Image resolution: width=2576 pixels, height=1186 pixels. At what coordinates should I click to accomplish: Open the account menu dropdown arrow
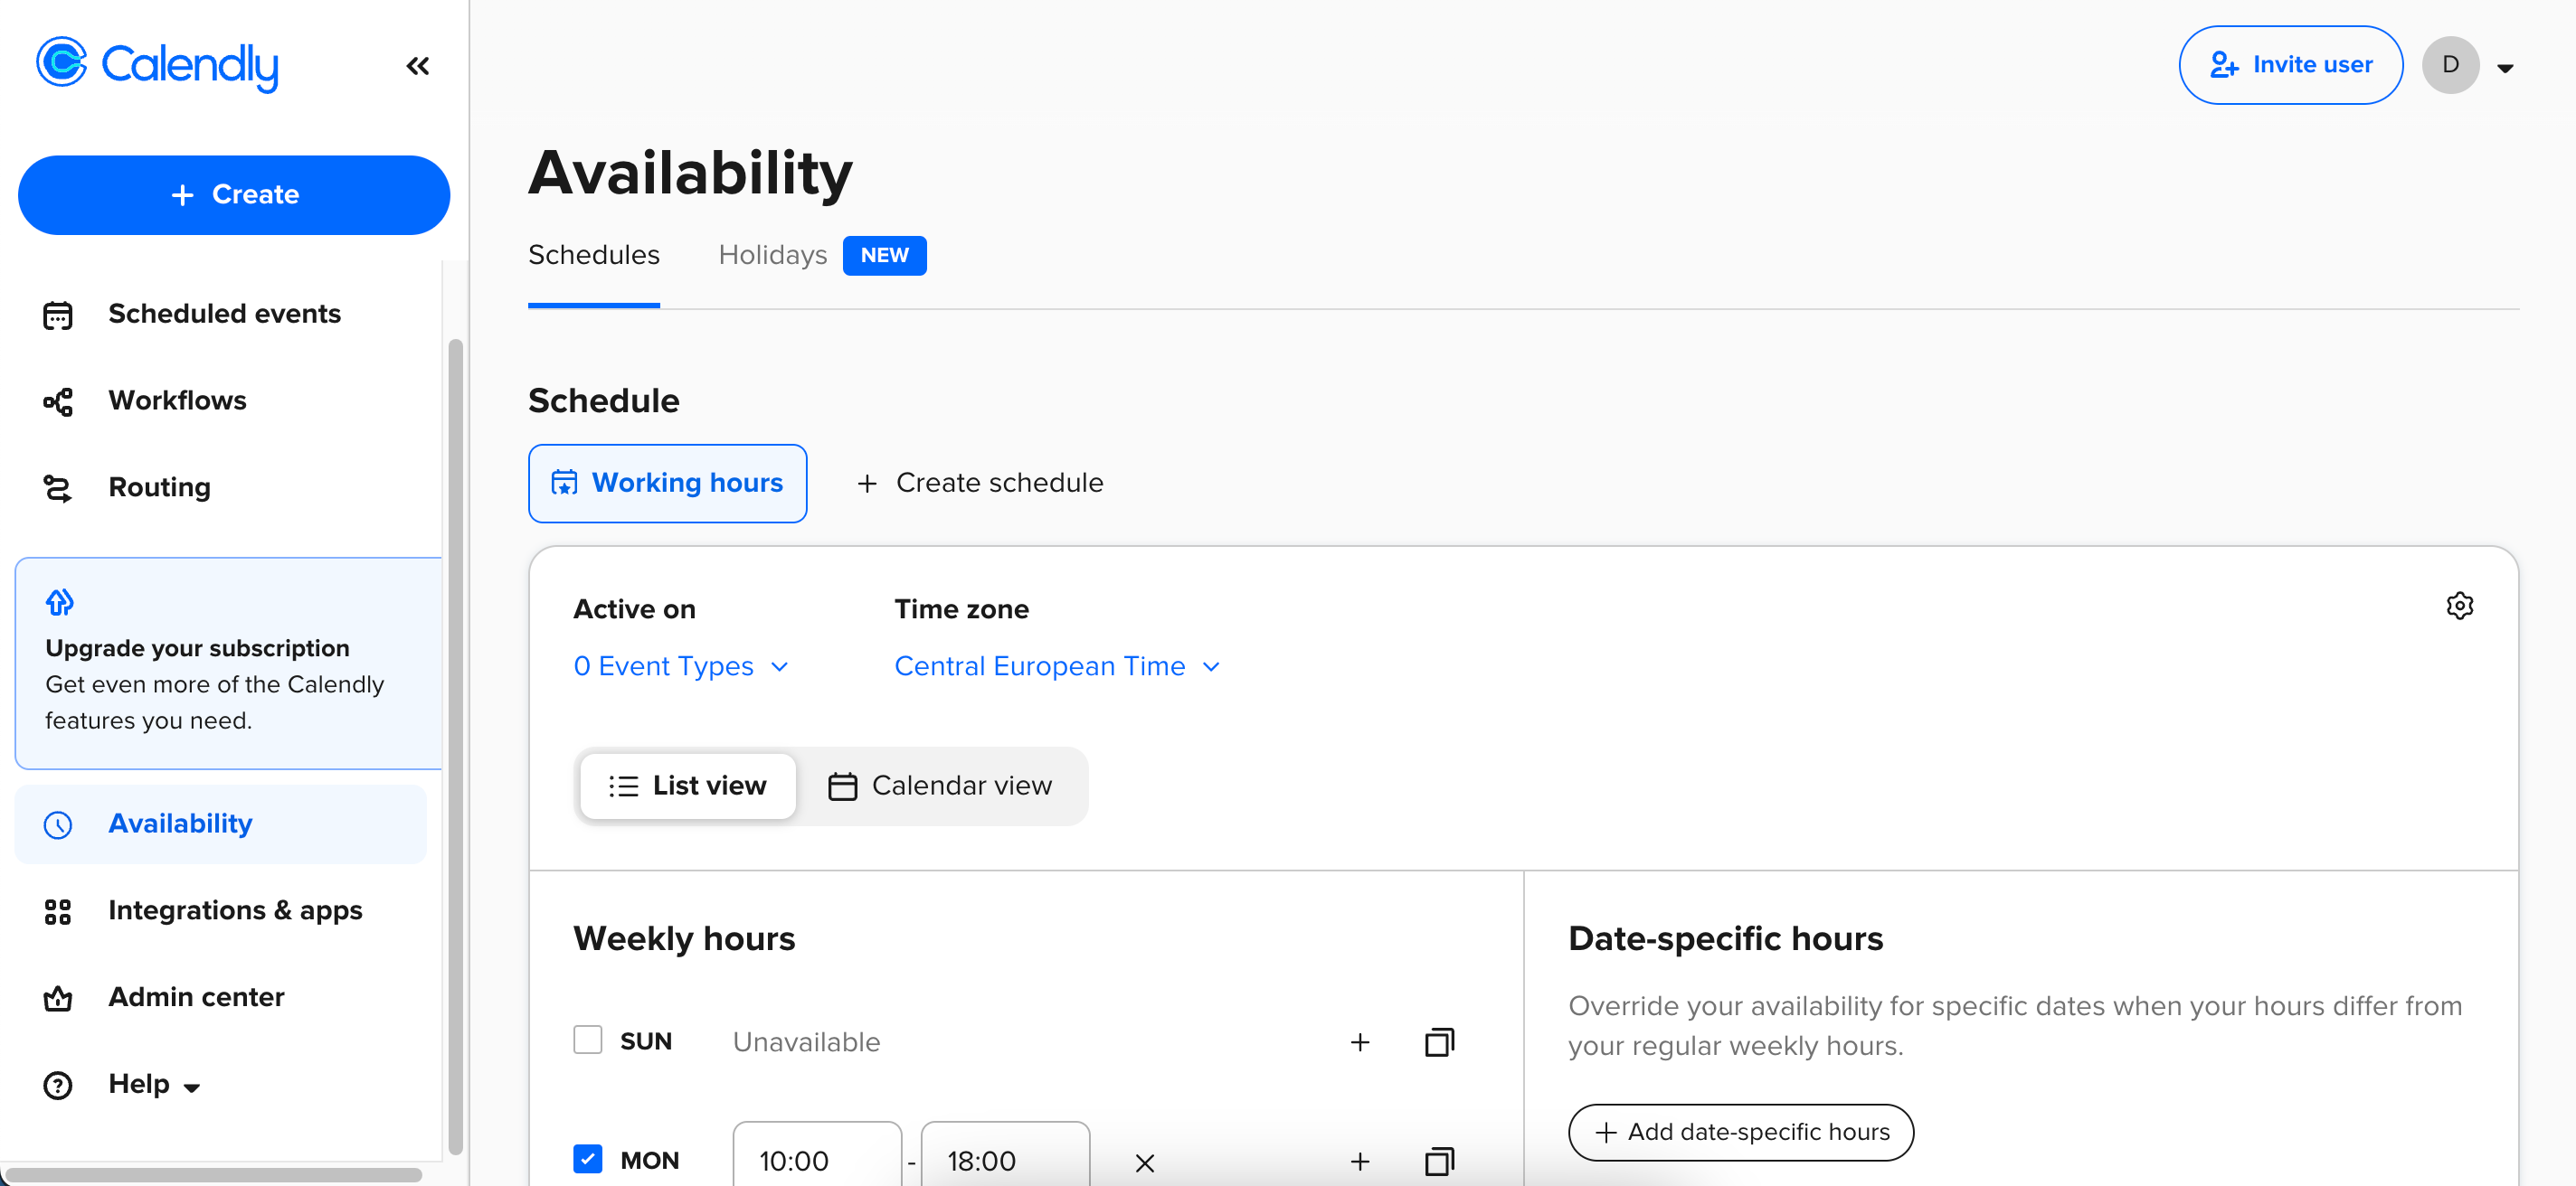point(2504,68)
